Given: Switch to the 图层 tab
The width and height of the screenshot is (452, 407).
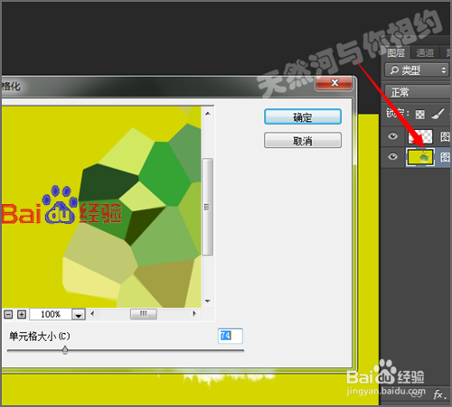Looking at the screenshot, I should pyautogui.click(x=396, y=53).
